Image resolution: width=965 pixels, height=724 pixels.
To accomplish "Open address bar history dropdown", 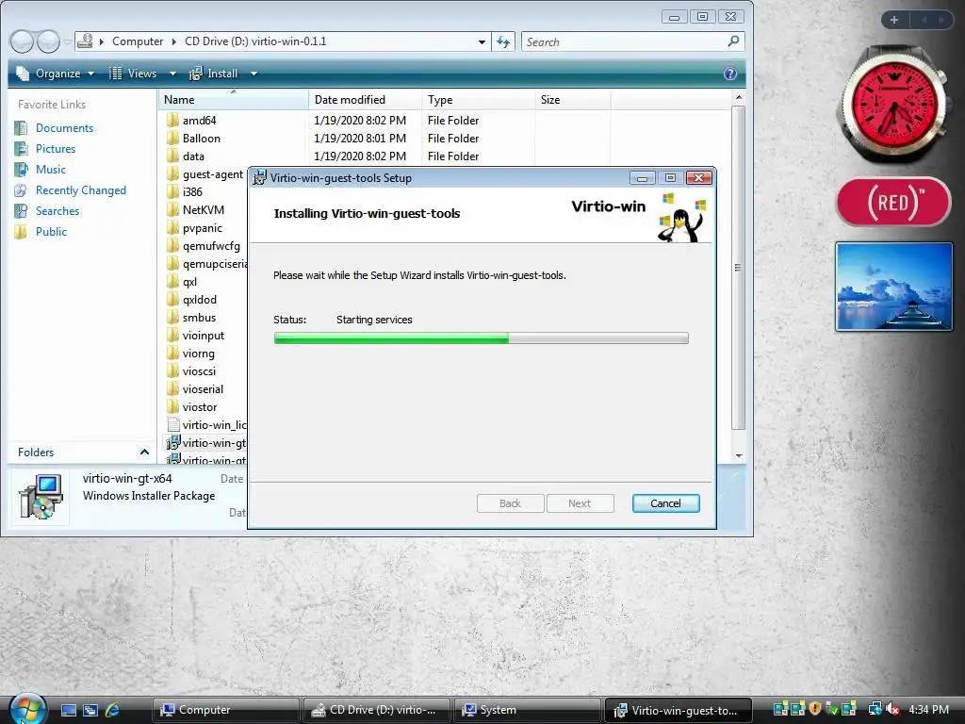I will pos(482,41).
